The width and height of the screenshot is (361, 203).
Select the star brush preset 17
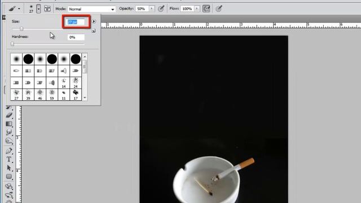click(76, 95)
